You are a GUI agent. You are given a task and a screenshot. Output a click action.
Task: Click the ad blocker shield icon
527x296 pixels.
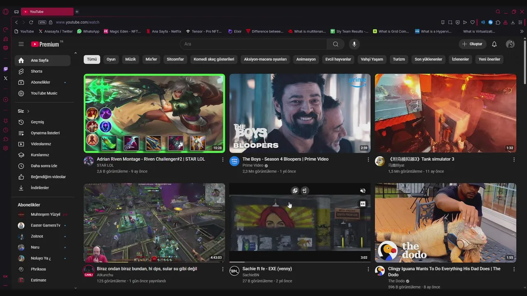click(x=458, y=22)
